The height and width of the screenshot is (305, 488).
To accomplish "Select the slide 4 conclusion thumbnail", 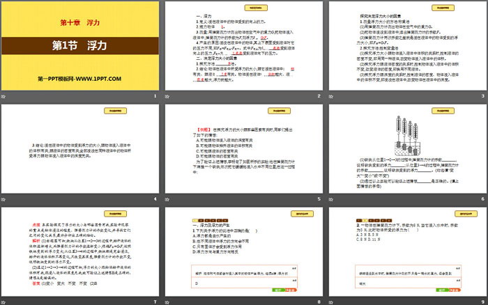I will [80, 148].
